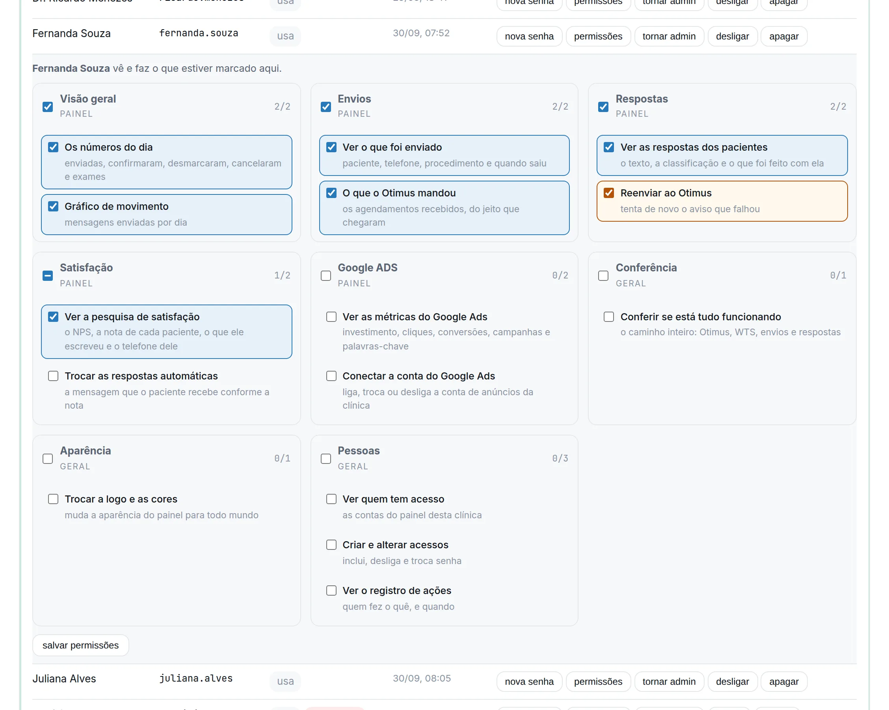Check the Conferência group checkbox
This screenshot has height=710, width=889.
(x=603, y=276)
